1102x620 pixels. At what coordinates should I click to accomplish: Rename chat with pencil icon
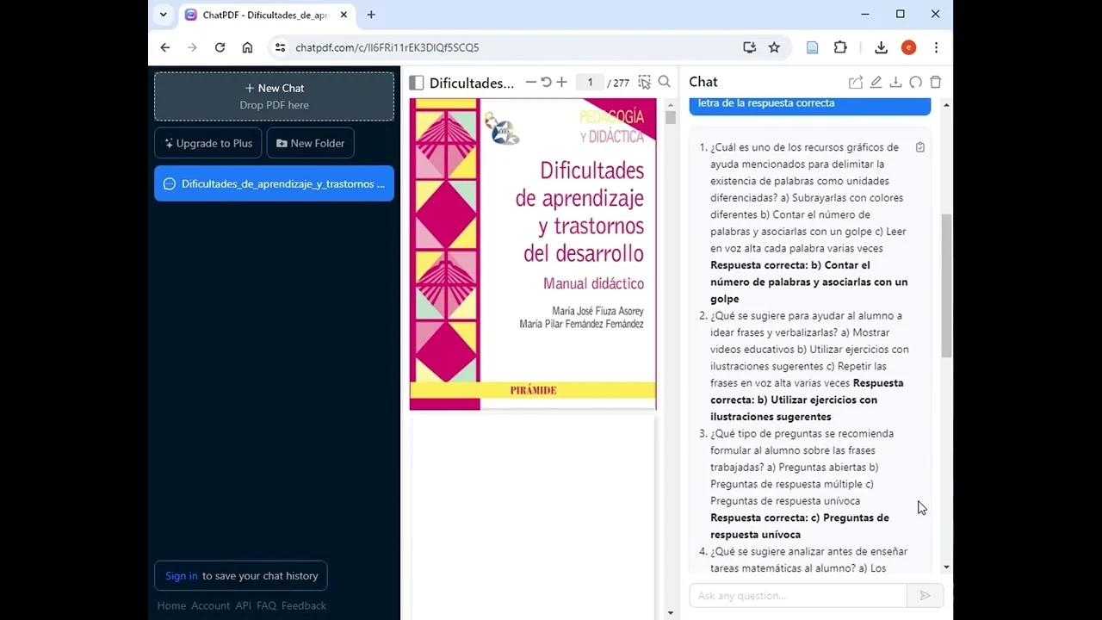876,83
